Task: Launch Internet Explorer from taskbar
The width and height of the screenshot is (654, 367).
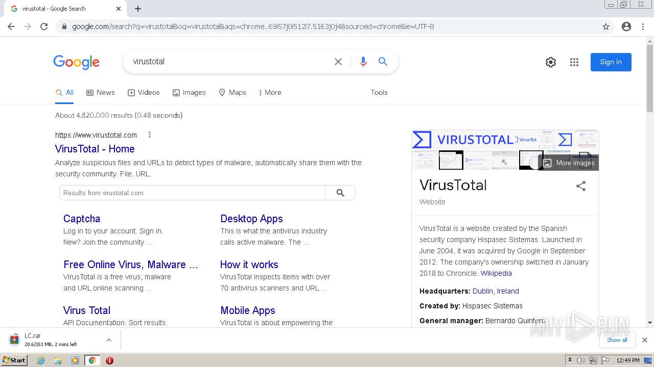Action: coord(41,360)
